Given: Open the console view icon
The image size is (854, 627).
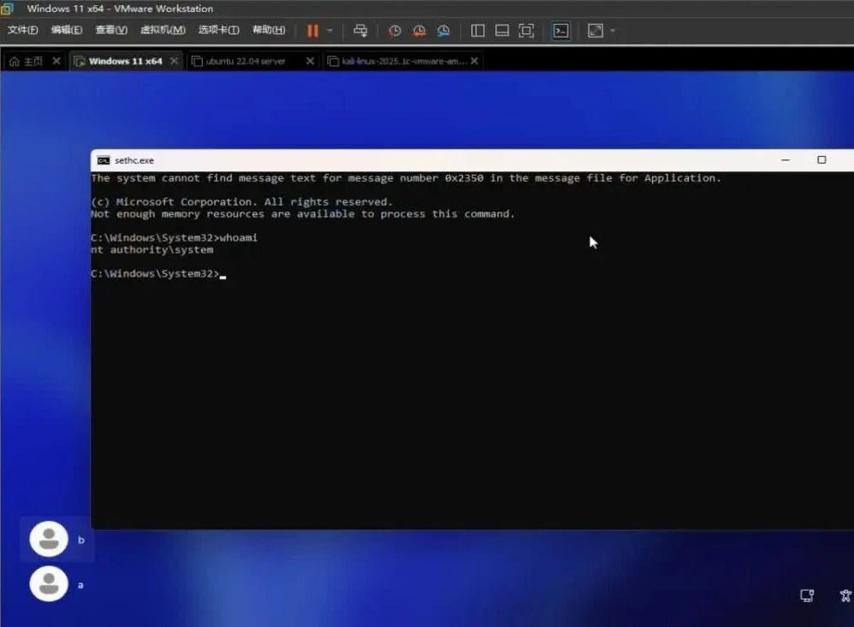Looking at the screenshot, I should coord(560,31).
